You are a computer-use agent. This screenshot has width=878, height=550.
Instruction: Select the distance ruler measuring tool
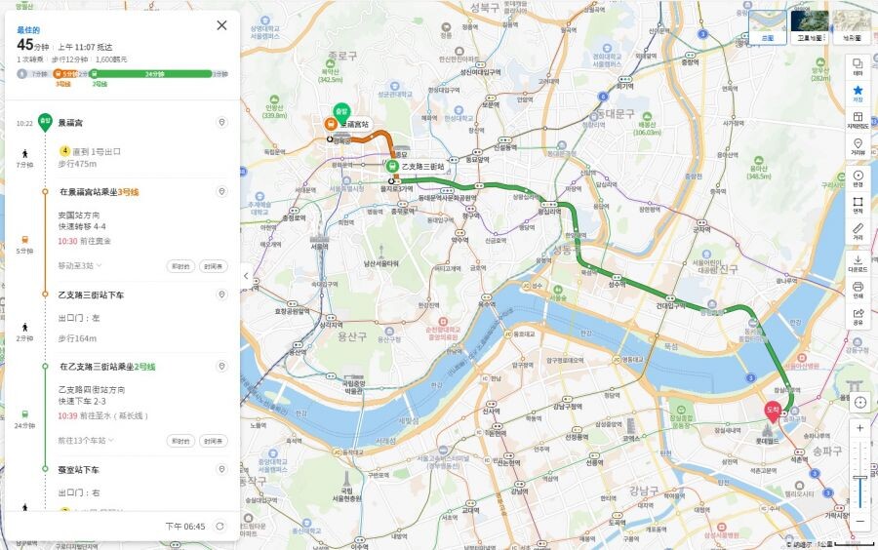point(858,231)
